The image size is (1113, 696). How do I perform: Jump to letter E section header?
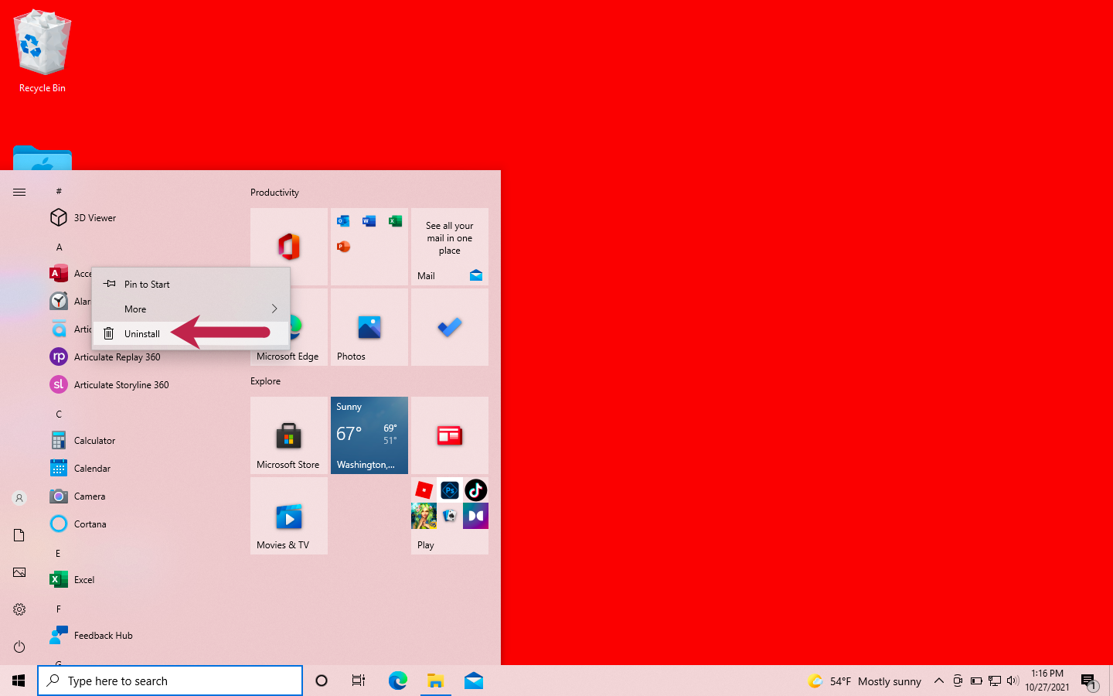(x=58, y=554)
